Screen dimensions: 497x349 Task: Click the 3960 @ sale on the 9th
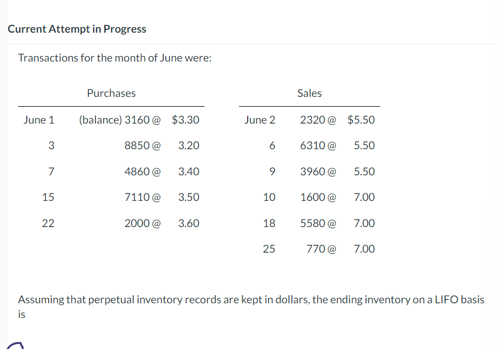(x=318, y=172)
